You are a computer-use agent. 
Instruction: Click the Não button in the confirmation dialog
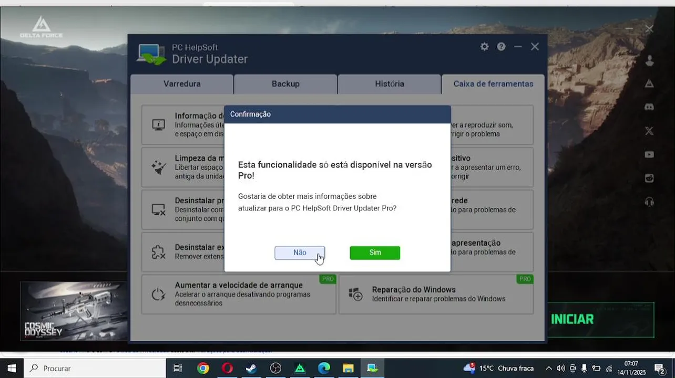click(300, 253)
